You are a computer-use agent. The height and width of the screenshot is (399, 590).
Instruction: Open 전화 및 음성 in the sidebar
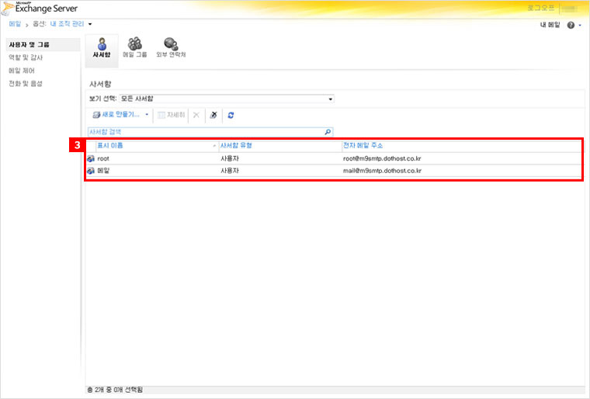25,82
